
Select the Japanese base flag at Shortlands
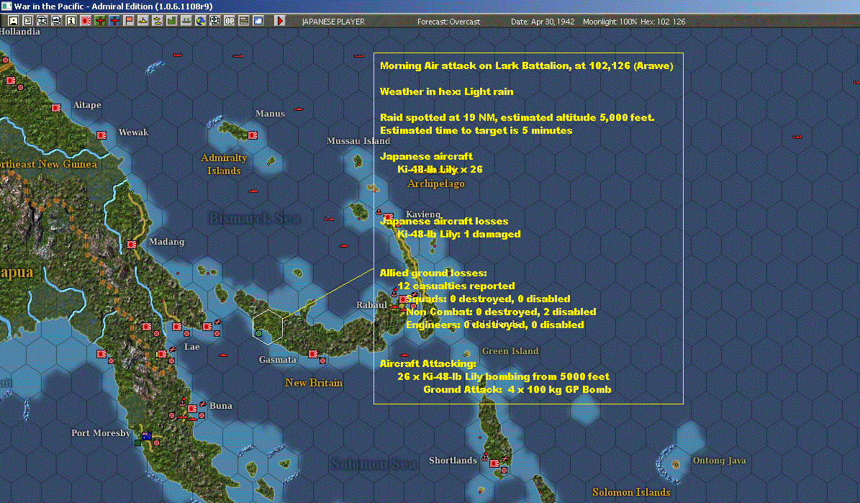pyautogui.click(x=494, y=463)
